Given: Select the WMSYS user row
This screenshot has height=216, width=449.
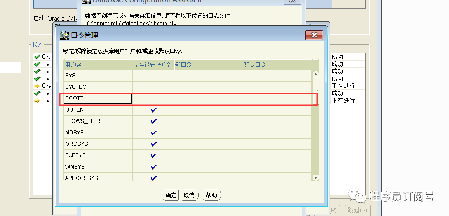Looking at the screenshot, I should pos(187,167).
